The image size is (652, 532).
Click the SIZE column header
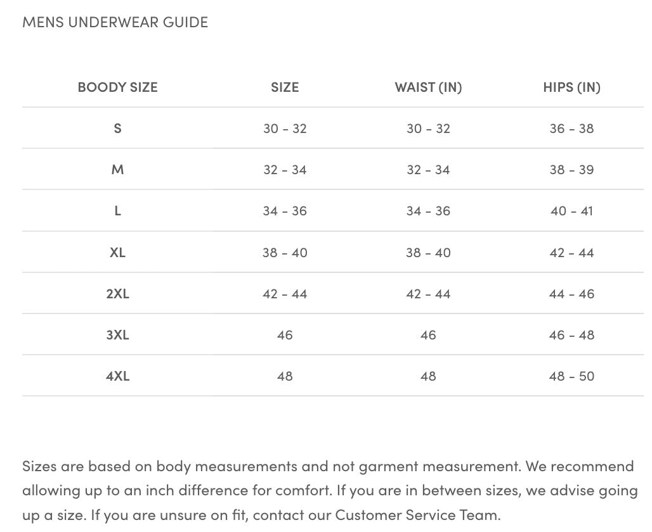285,87
